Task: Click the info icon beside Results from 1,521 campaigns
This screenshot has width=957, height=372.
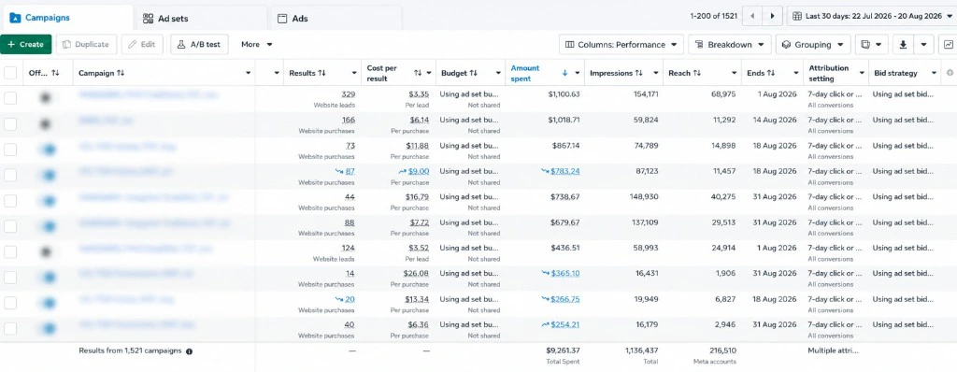Action: pyautogui.click(x=189, y=351)
